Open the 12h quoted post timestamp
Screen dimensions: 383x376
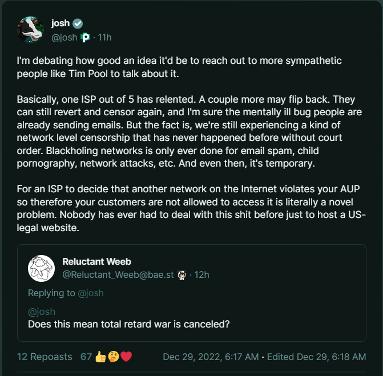coord(201,274)
